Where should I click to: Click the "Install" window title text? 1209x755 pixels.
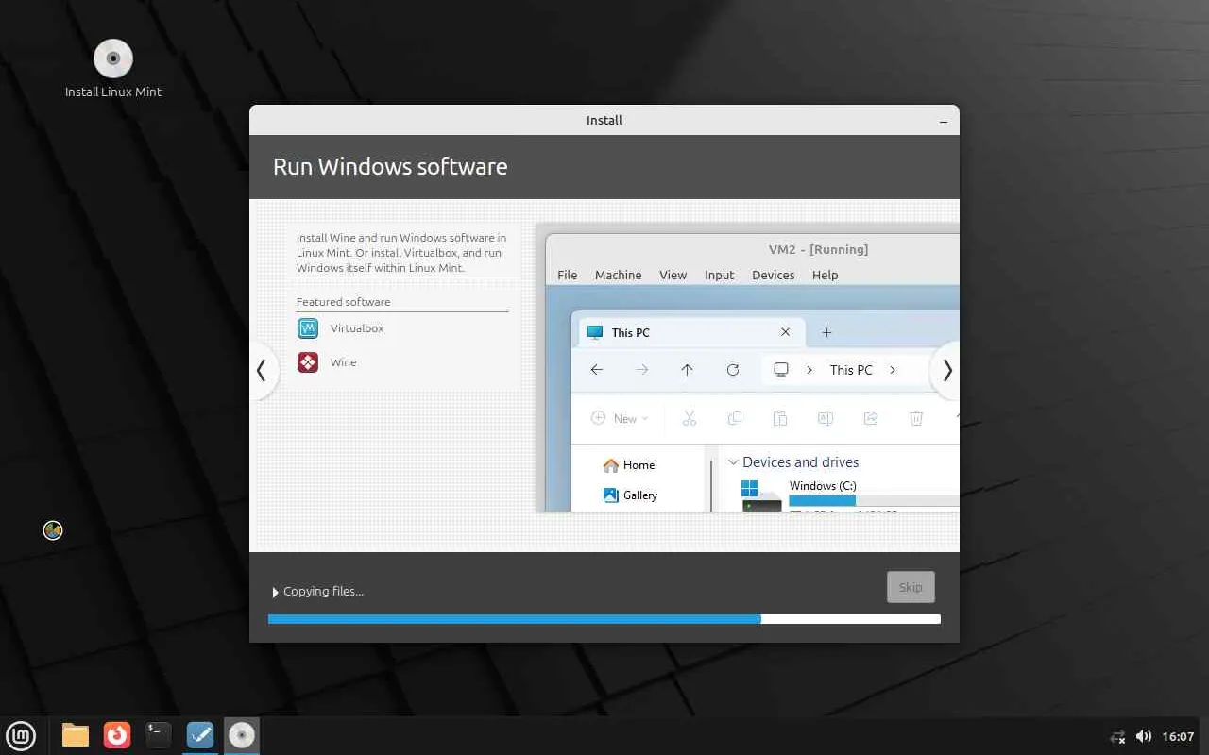click(x=604, y=121)
